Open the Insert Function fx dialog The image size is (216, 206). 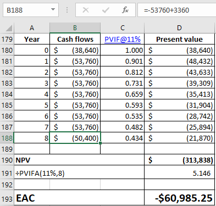125,10
